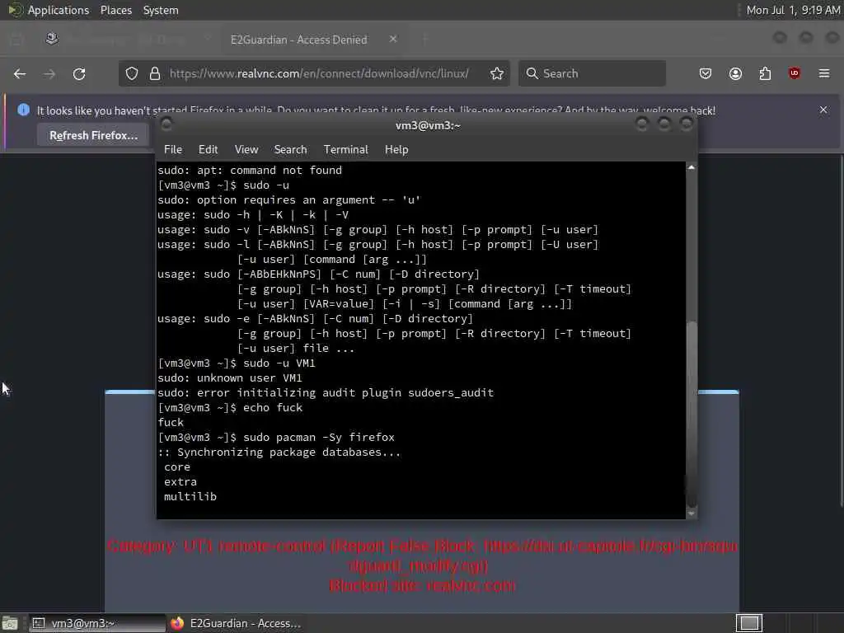The image size is (844, 633).
Task: Open the terminal Help menu
Action: [396, 150]
